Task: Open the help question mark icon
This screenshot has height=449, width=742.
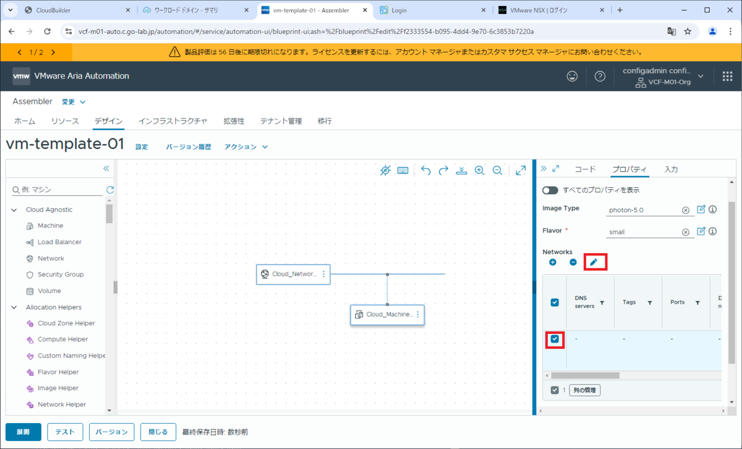Action: 600,76
